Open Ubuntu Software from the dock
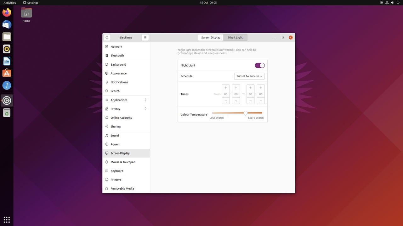The image size is (403, 226). point(7,73)
